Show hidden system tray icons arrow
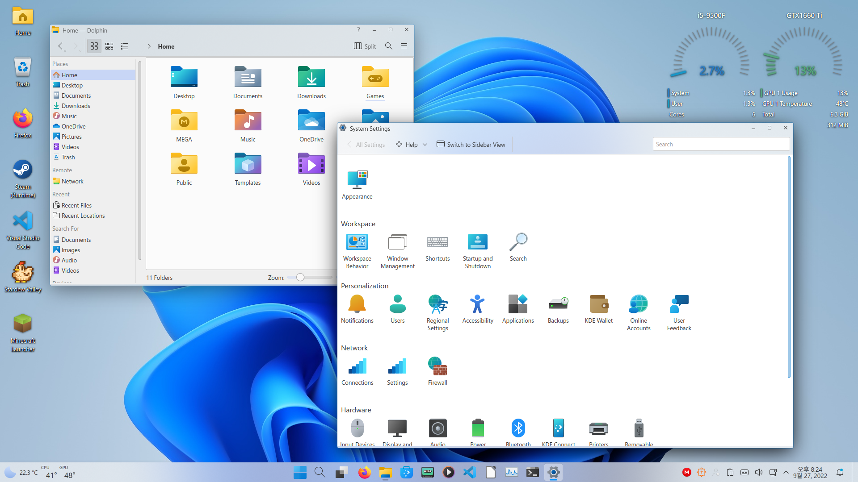Screen dimensions: 858x482 (786, 472)
